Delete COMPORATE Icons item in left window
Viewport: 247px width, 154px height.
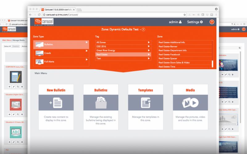(22, 87)
